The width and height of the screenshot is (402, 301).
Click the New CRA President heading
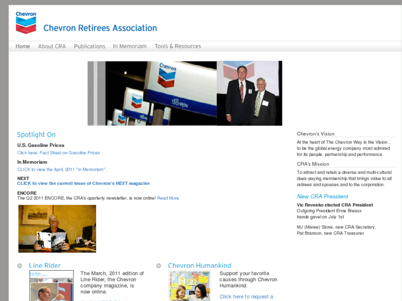322,197
